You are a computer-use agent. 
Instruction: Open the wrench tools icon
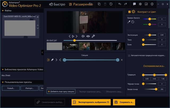click(93, 36)
